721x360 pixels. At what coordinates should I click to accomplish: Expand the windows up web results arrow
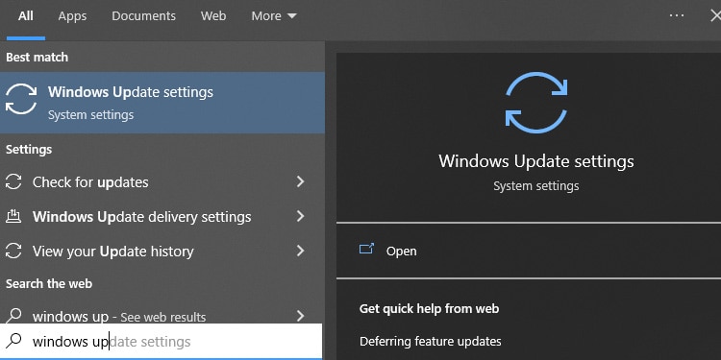click(300, 316)
